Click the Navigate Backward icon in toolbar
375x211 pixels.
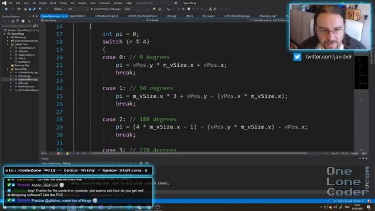click(x=6, y=9)
